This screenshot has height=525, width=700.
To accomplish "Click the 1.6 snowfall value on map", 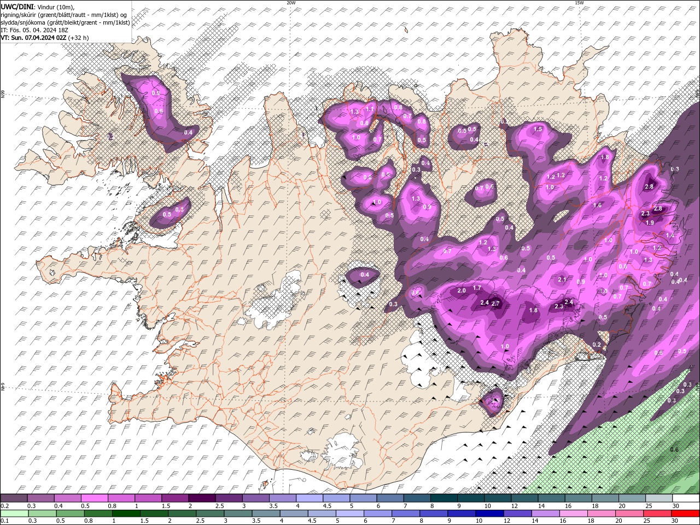I will 597,206.
